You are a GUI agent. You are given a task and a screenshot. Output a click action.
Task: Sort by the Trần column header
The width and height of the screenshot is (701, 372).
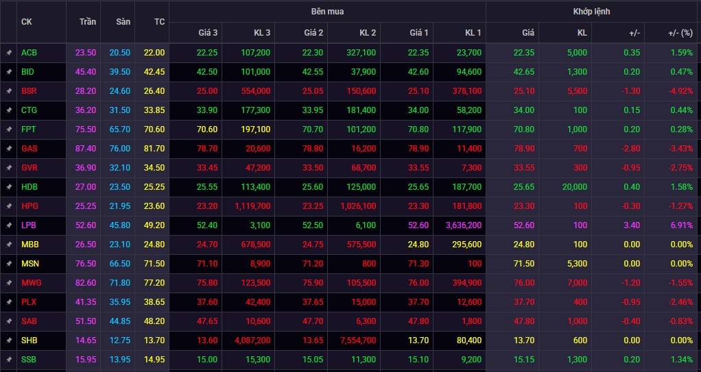pos(88,21)
